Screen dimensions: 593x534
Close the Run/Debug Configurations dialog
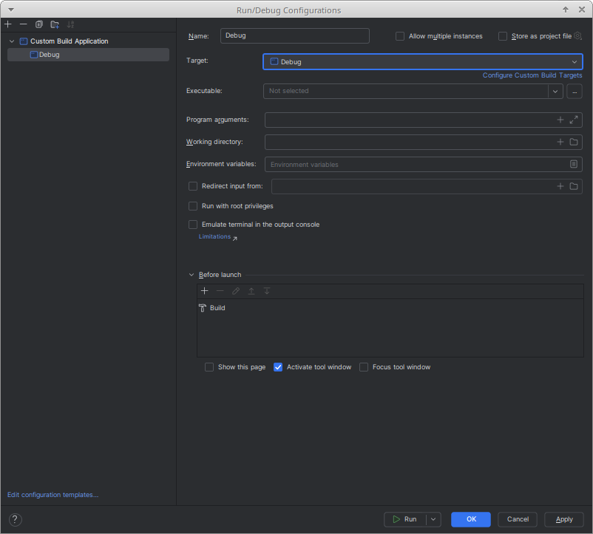[x=582, y=10]
